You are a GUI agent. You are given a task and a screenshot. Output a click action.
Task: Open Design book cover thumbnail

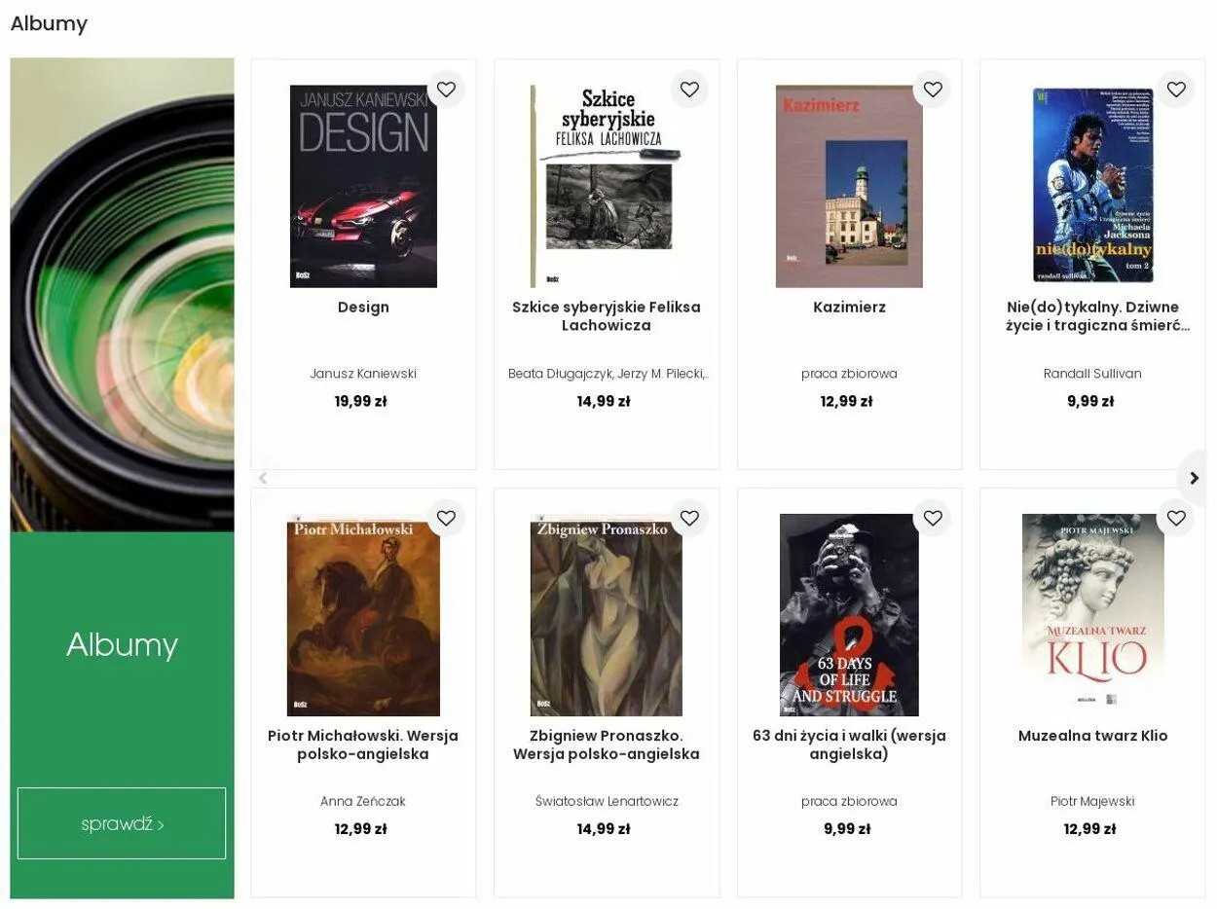pos(363,186)
